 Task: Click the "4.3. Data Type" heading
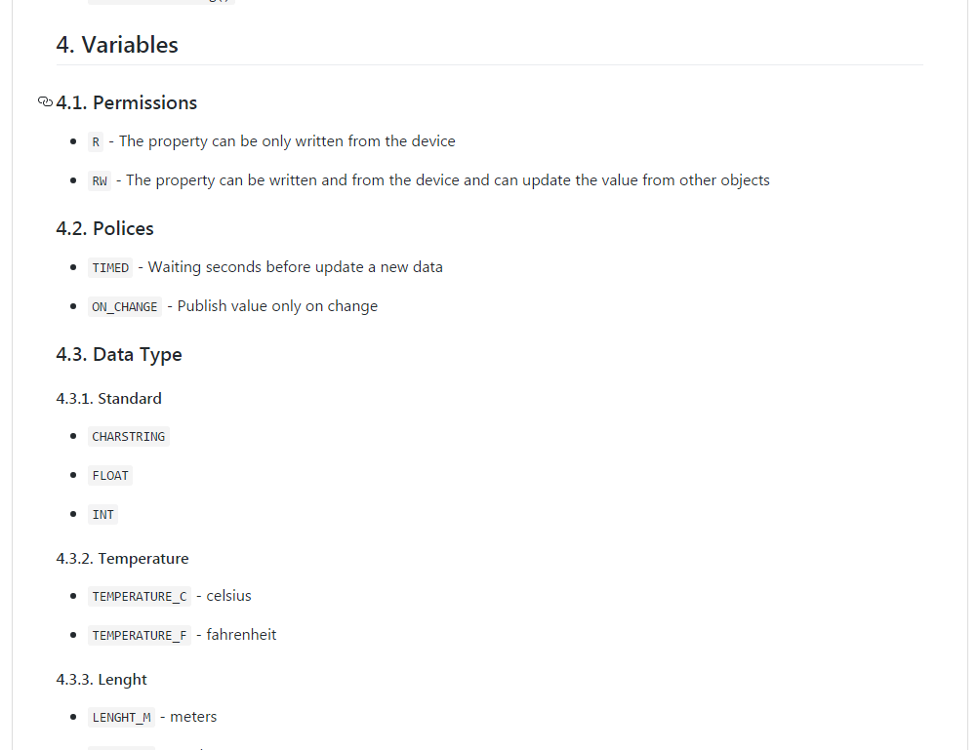(119, 355)
